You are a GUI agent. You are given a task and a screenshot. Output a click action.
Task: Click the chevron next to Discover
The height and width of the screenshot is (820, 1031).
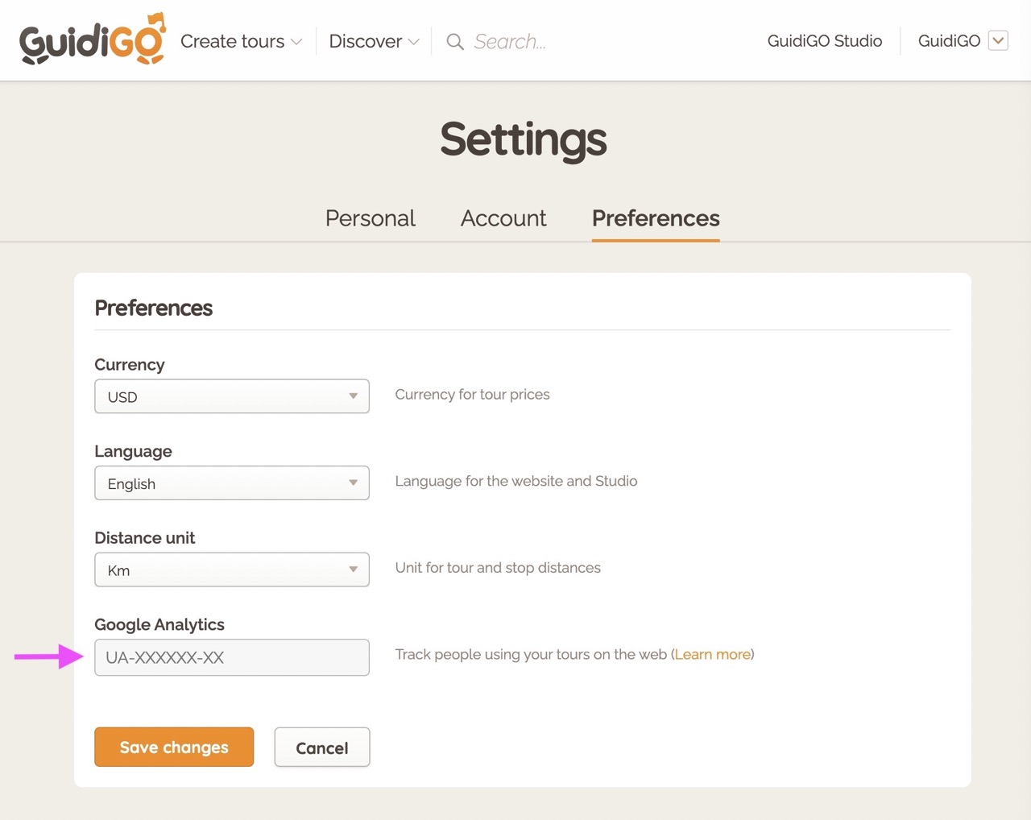(x=414, y=42)
